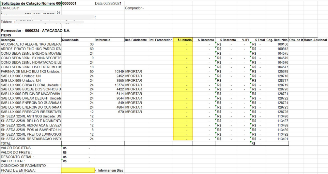Click the '$ Desconto' column header
This screenshot has height=174, width=328.
click(226, 40)
